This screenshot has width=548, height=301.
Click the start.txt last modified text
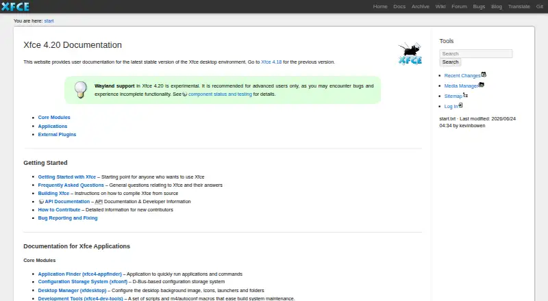point(477,122)
